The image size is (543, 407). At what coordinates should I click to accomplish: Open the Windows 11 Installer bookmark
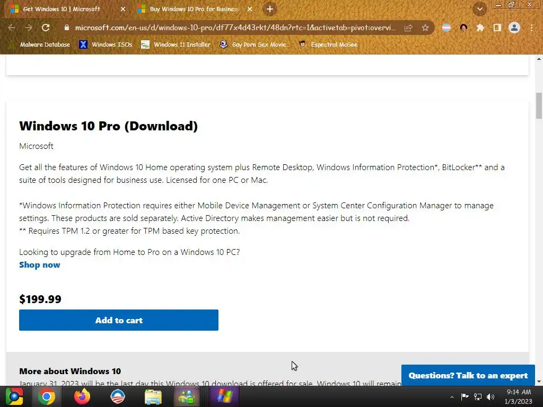pos(176,45)
